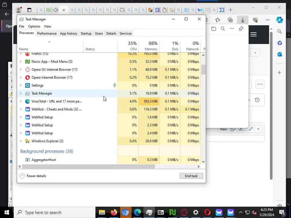This screenshot has width=291, height=218.
Task: Click the Noxic App green N icon in list
Action: point(28,62)
